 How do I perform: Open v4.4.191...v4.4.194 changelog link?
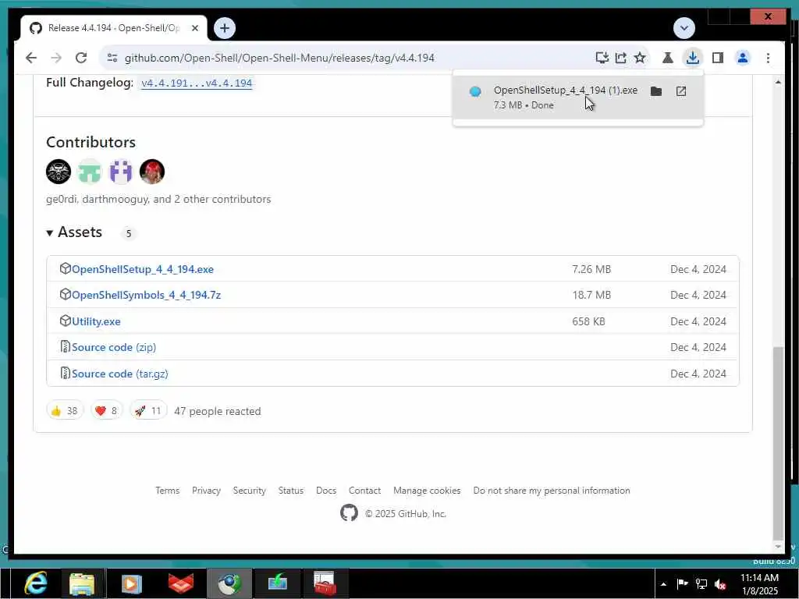click(x=197, y=83)
